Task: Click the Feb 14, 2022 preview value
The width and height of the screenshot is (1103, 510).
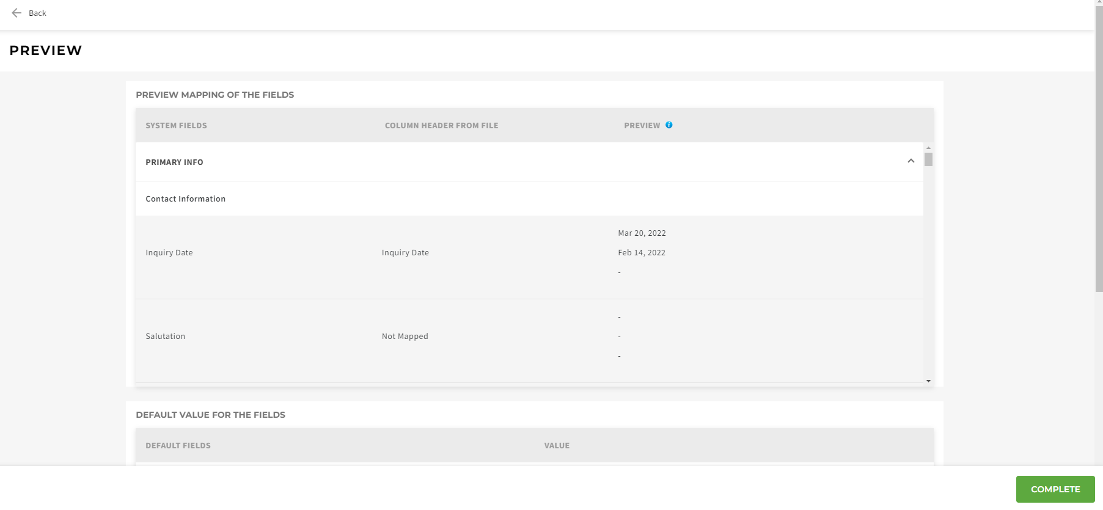Action: (642, 253)
